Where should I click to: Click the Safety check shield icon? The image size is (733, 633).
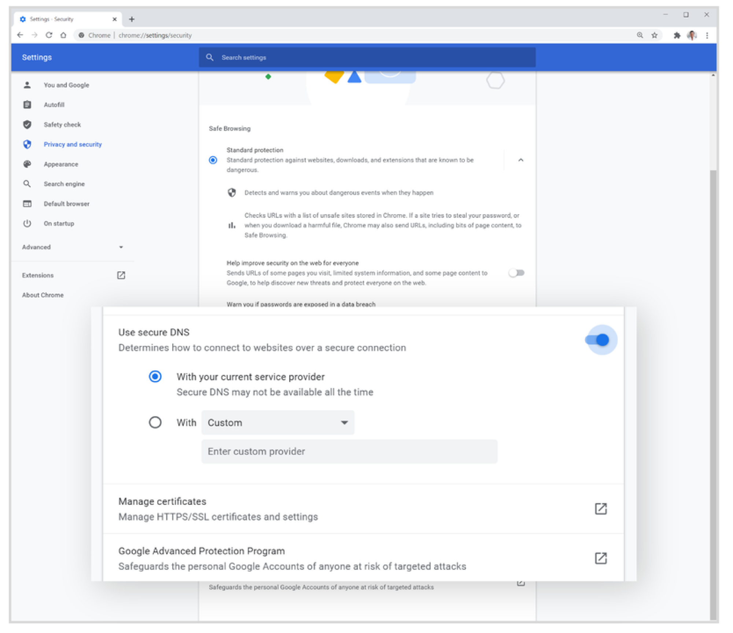pyautogui.click(x=27, y=124)
